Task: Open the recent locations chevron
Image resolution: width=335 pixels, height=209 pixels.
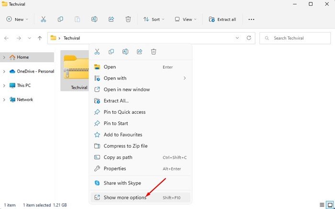Action: (30, 38)
